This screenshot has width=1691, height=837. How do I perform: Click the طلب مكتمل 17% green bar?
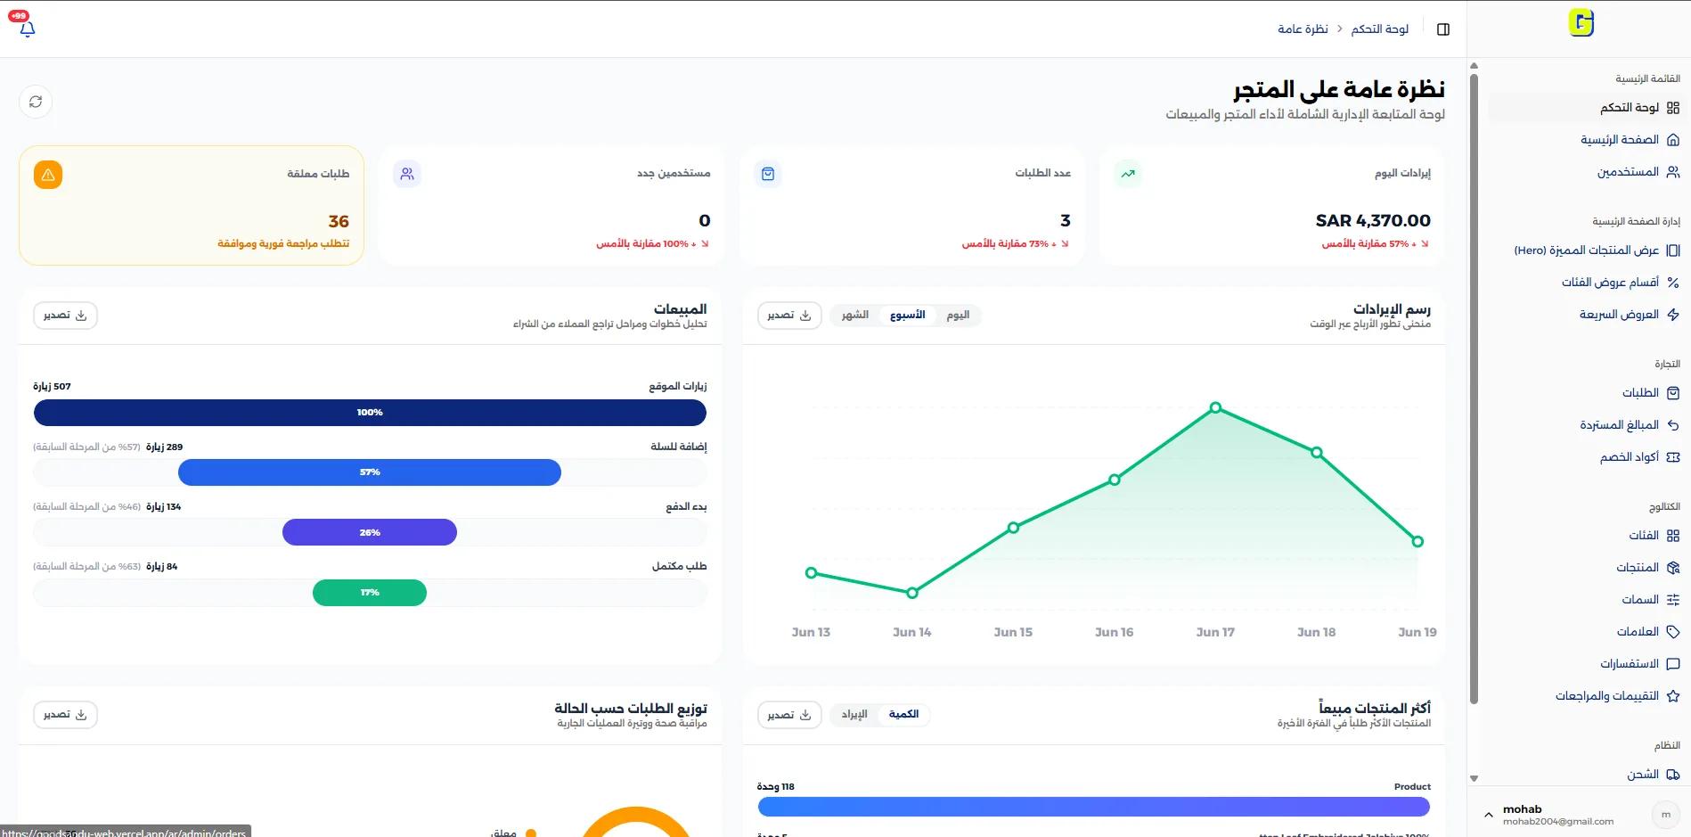click(370, 593)
